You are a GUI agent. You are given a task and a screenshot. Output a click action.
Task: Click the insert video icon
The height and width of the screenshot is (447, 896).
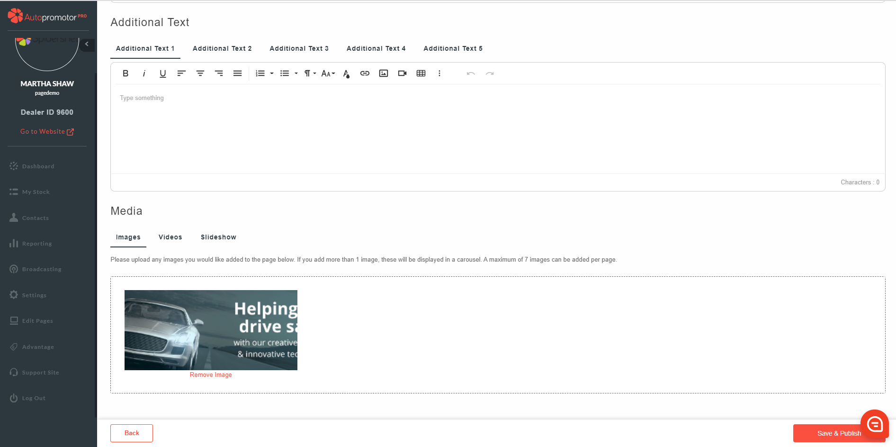402,73
